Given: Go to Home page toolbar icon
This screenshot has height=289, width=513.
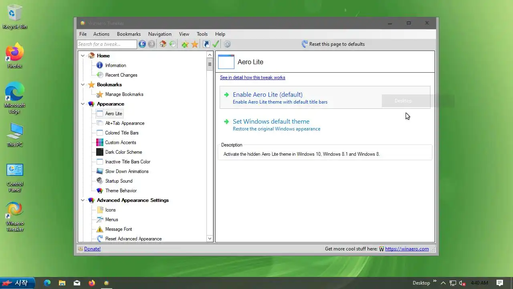Looking at the screenshot, I should click(163, 44).
